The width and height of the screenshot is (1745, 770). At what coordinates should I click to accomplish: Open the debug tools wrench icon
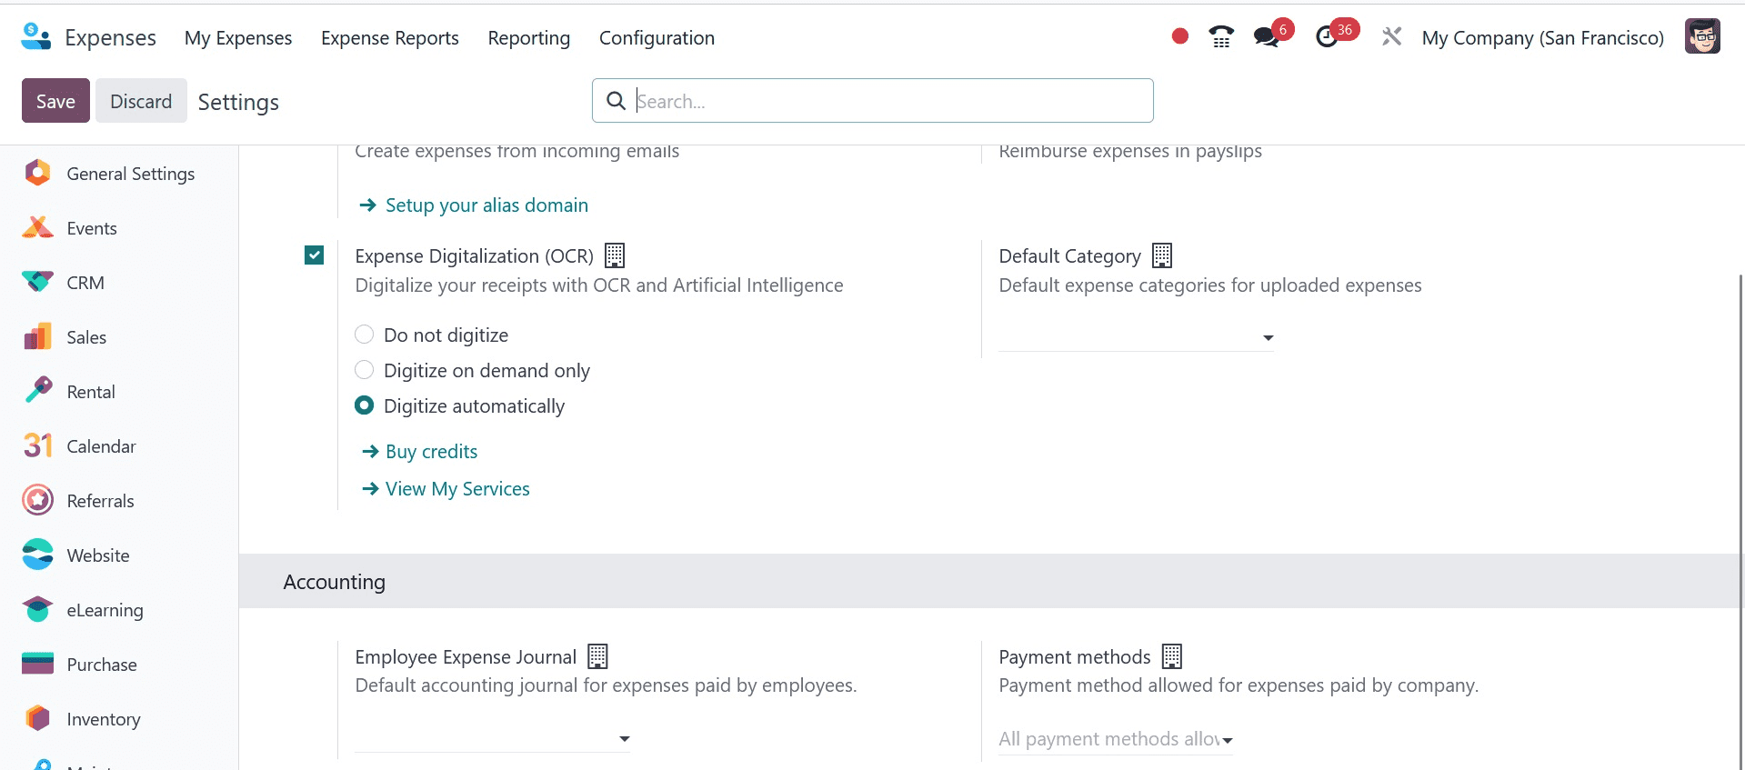(1391, 37)
